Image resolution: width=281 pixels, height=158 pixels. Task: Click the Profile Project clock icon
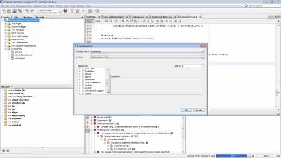click(x=97, y=11)
